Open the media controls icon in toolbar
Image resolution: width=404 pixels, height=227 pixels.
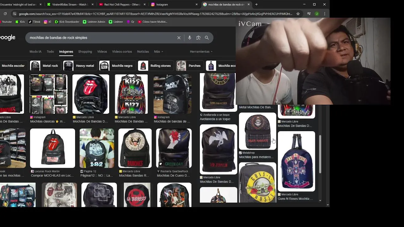click(309, 14)
